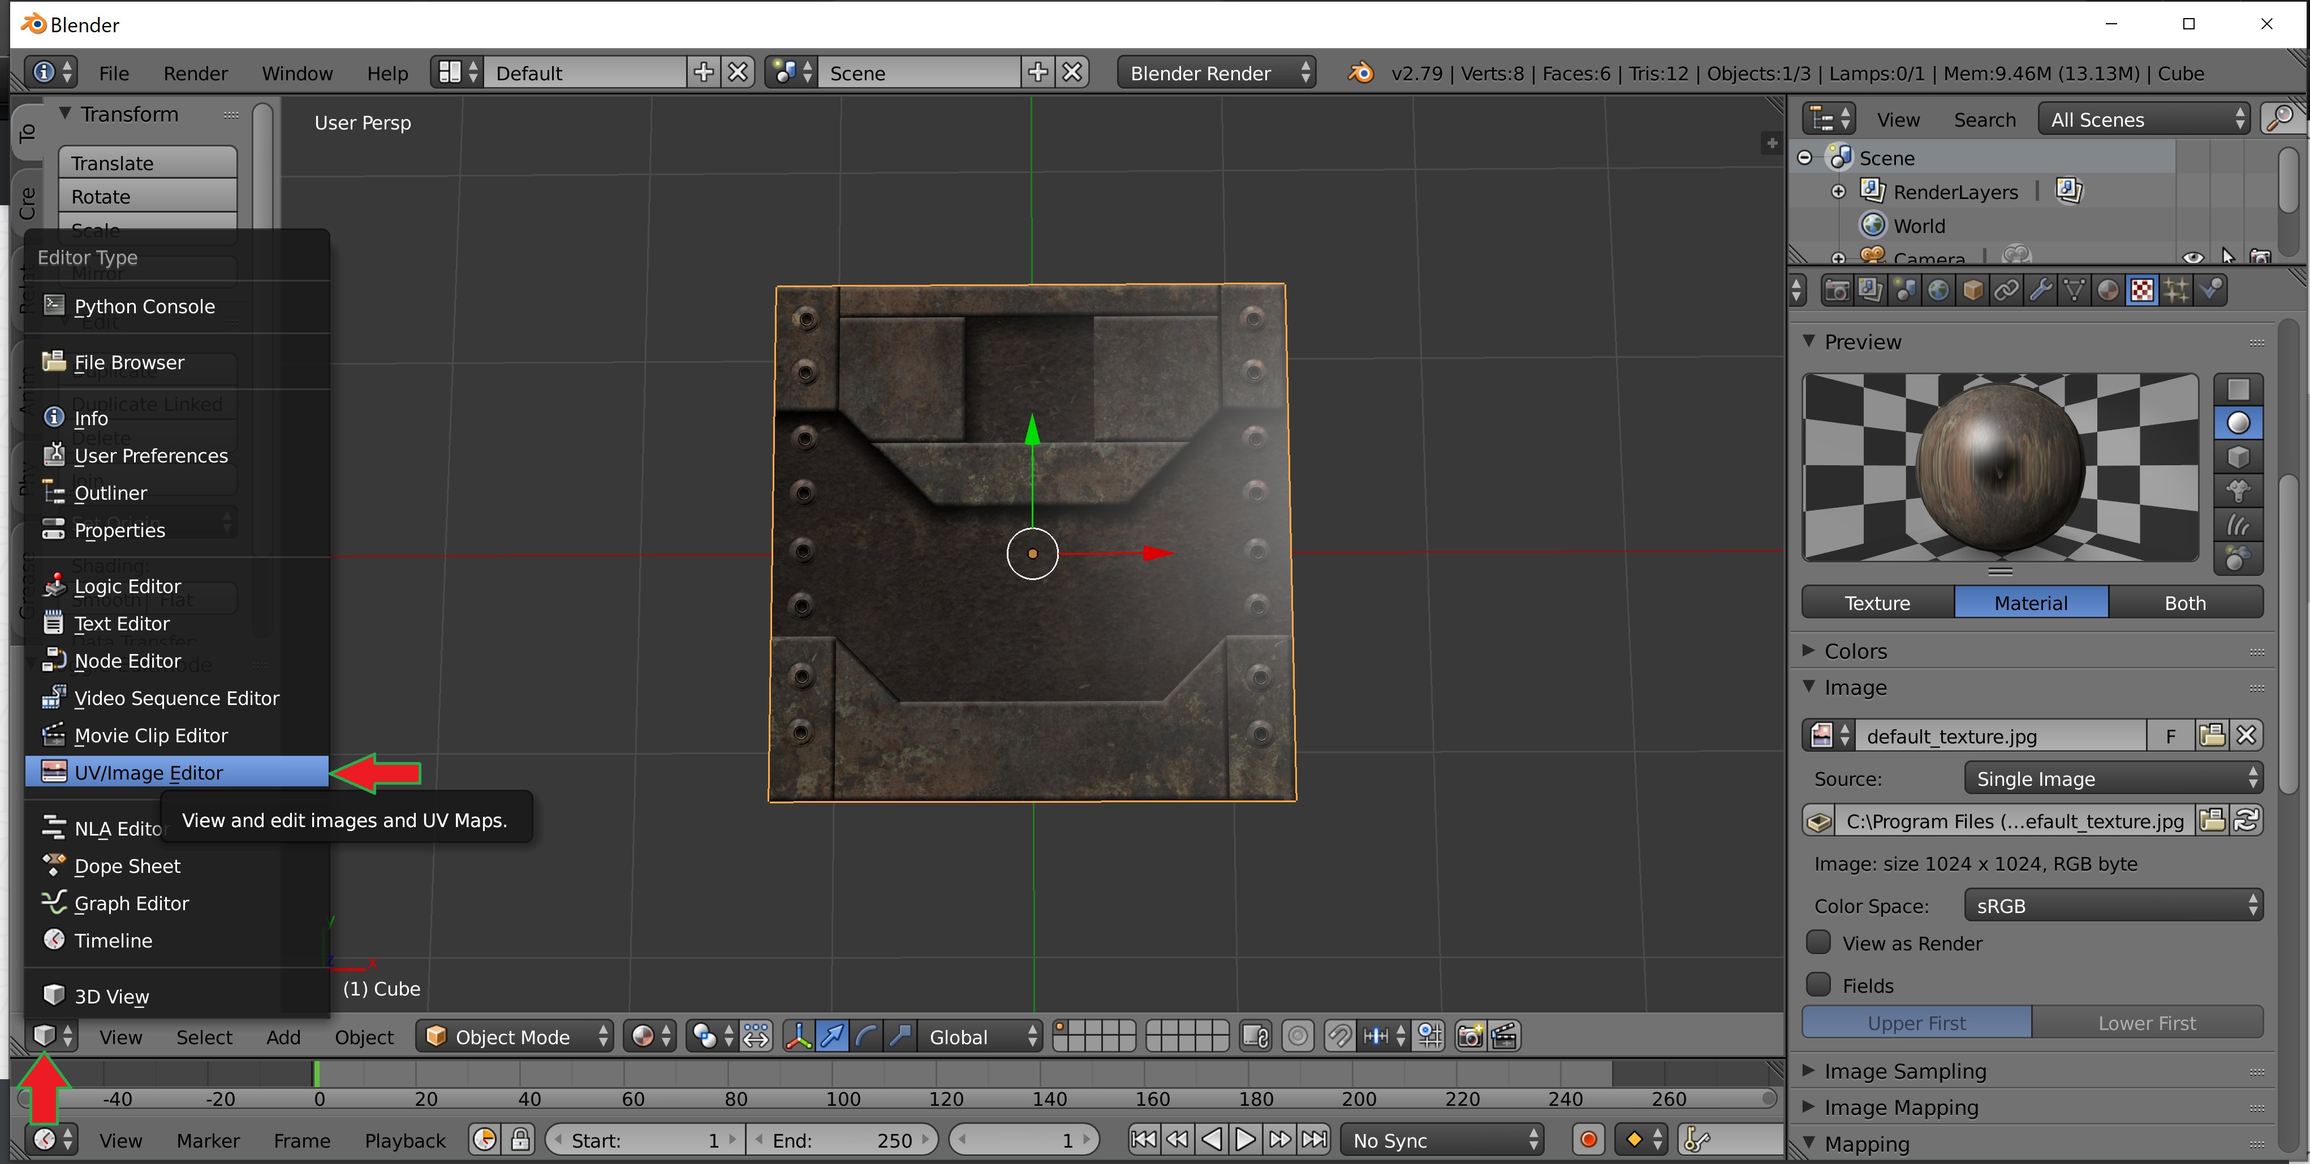Image resolution: width=2310 pixels, height=1164 pixels.
Task: Click the pack image icon beside file path
Action: pos(1820,821)
